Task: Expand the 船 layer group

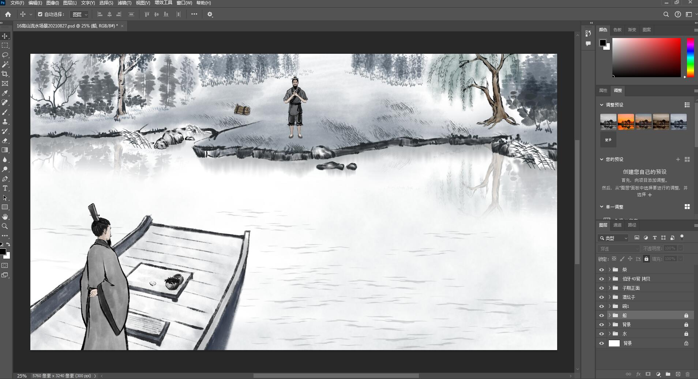Action: click(x=609, y=315)
